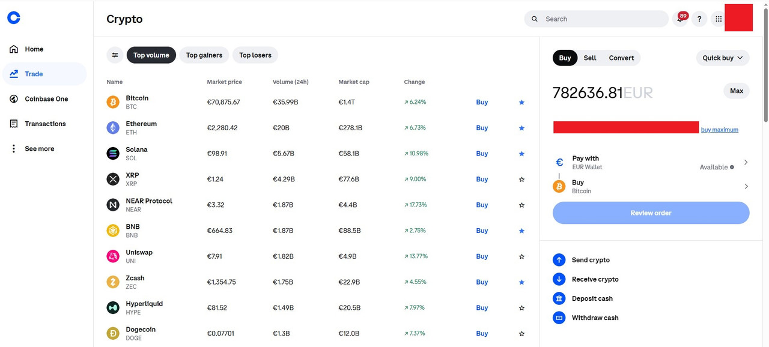Click the Solana coin icon
Viewport: 769px width, 347px height.
click(113, 154)
